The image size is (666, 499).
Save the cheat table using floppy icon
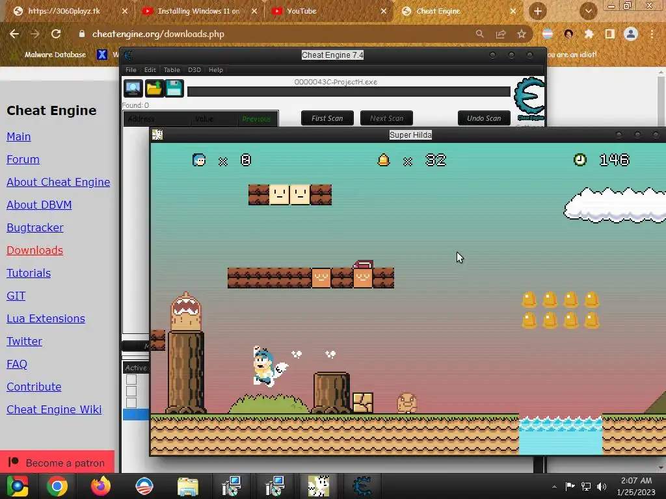tap(174, 88)
